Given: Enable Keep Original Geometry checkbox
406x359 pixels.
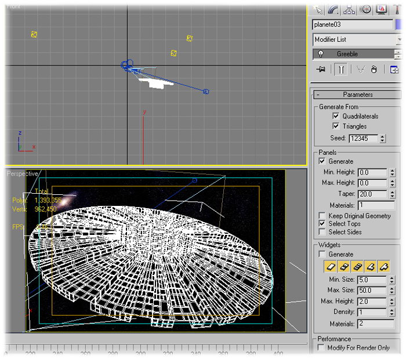Looking at the screenshot, I should (322, 216).
